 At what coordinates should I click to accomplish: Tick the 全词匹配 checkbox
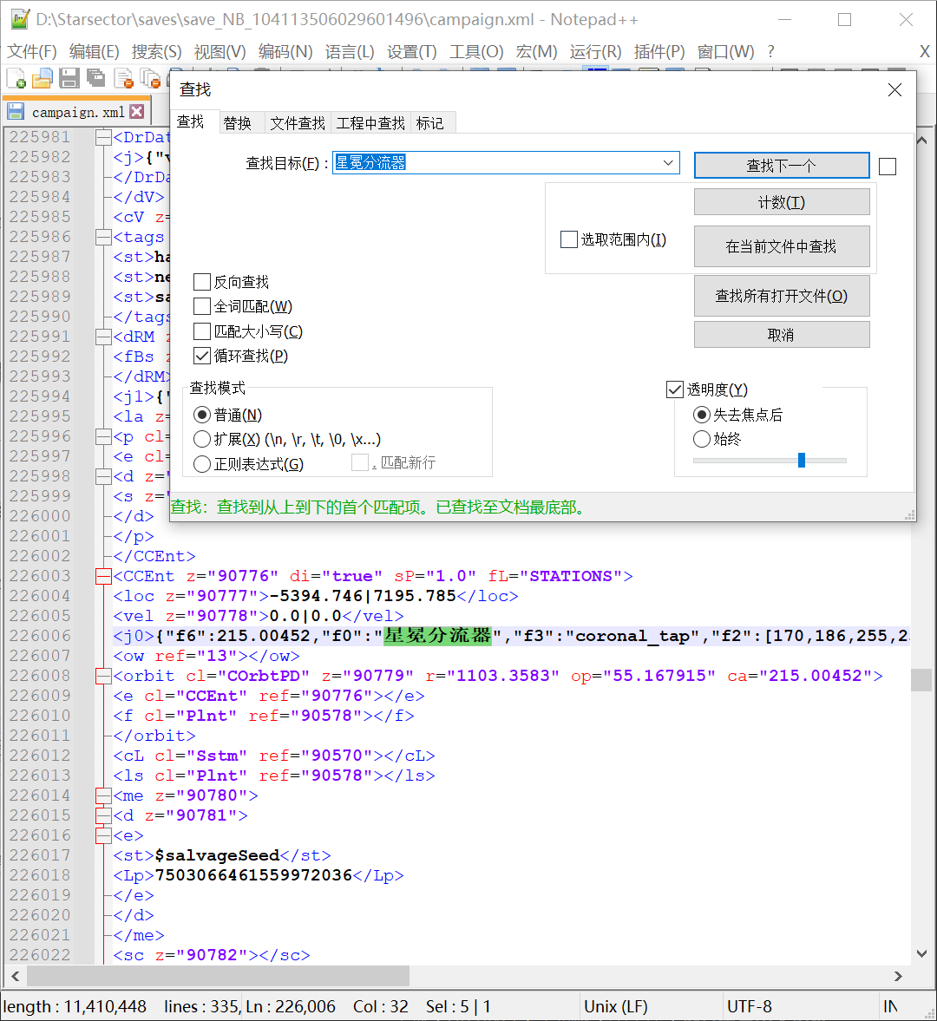pyautogui.click(x=202, y=306)
